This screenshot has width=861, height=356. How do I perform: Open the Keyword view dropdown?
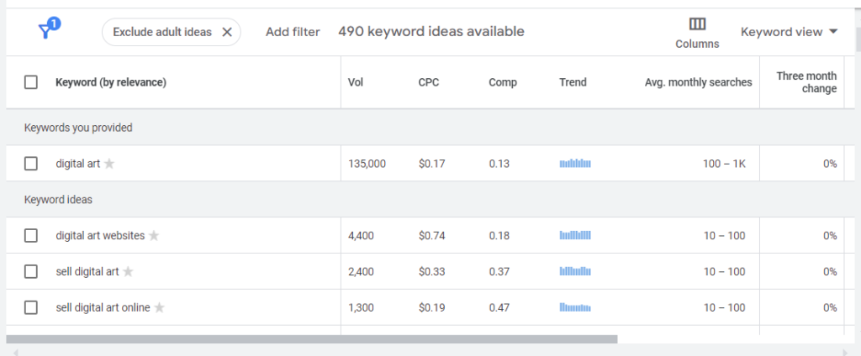pos(789,32)
